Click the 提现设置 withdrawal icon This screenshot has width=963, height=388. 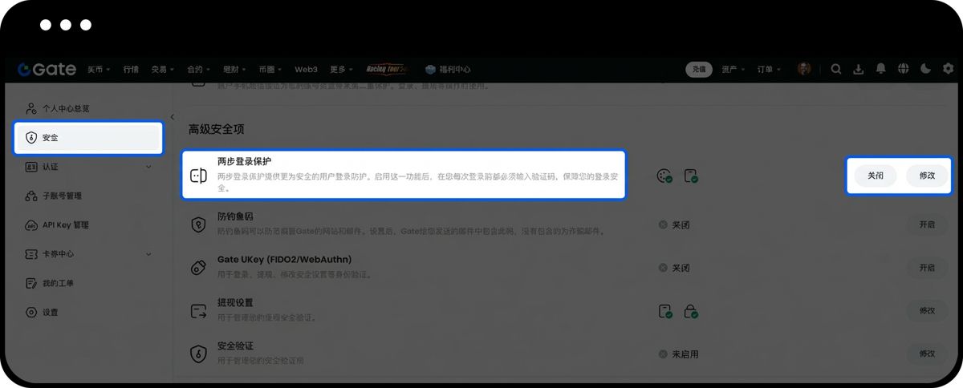coord(198,310)
